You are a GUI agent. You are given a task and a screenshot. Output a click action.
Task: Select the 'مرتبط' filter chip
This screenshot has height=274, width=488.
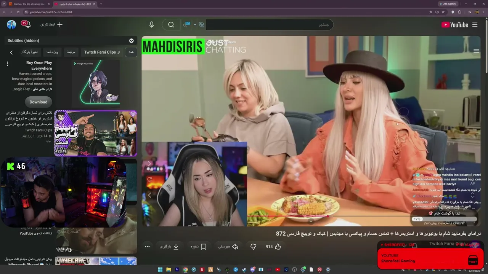pos(71,52)
